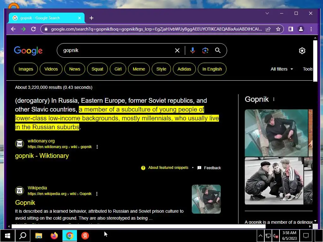Bookmark this page with the star
323x242 pixels.
pos(278,29)
